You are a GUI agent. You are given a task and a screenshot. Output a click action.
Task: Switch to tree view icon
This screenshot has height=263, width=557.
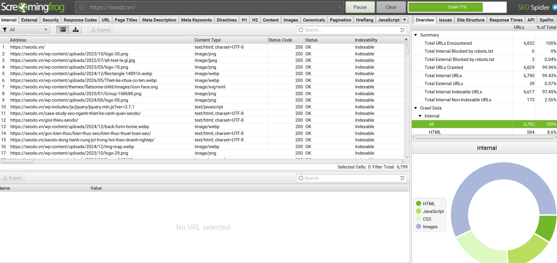[x=76, y=29]
